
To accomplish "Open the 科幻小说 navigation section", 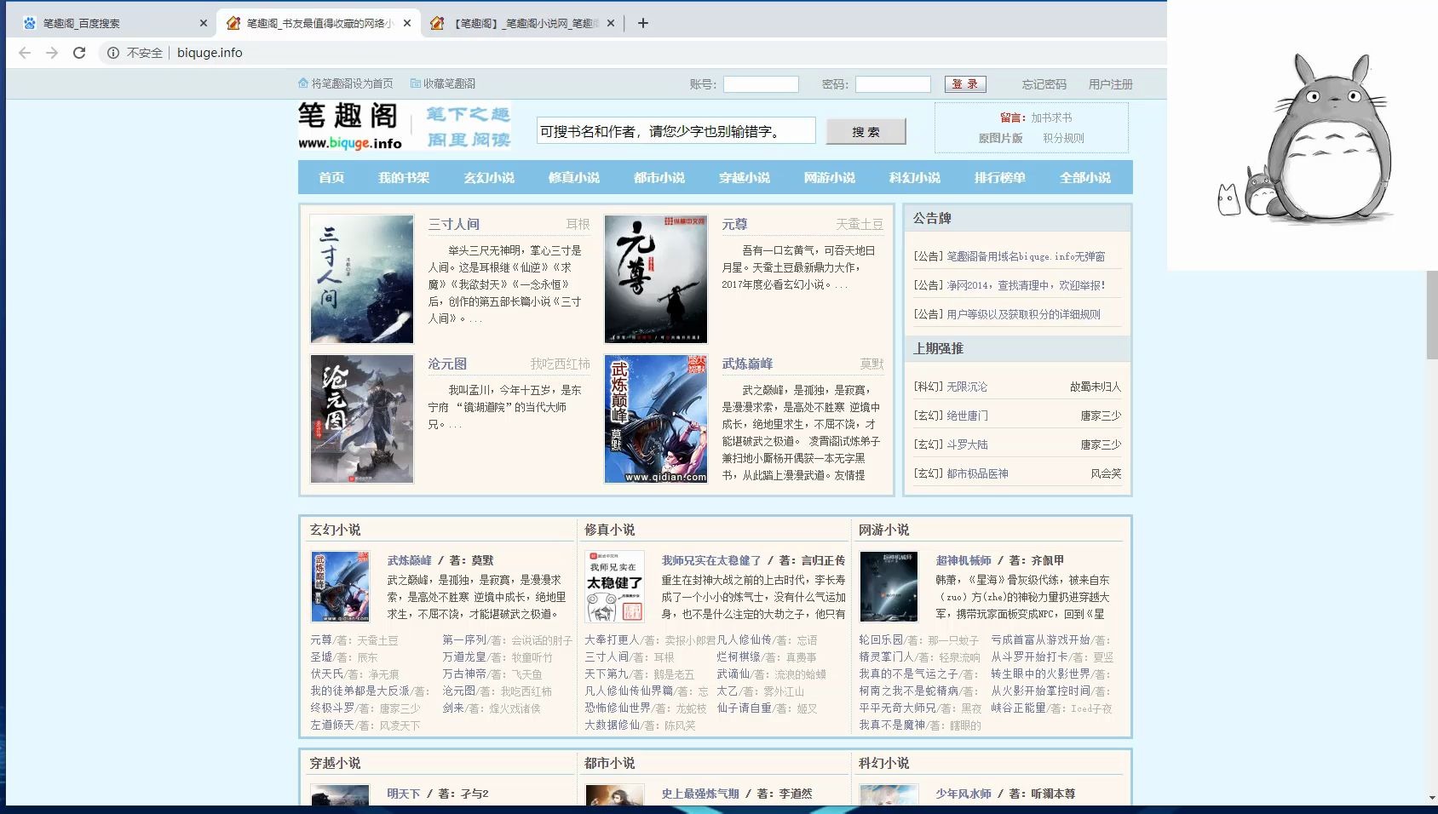I will pos(913,177).
